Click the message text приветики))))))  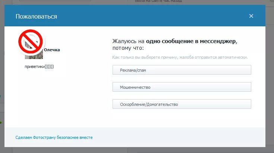(39, 66)
